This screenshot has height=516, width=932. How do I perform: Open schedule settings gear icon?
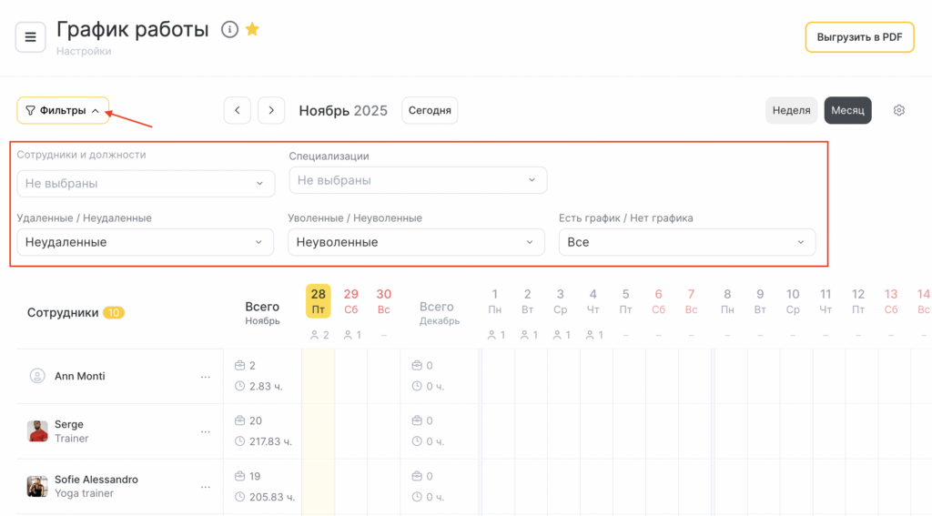(x=899, y=110)
